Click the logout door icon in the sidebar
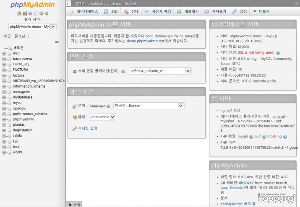 [x=25, y=13]
